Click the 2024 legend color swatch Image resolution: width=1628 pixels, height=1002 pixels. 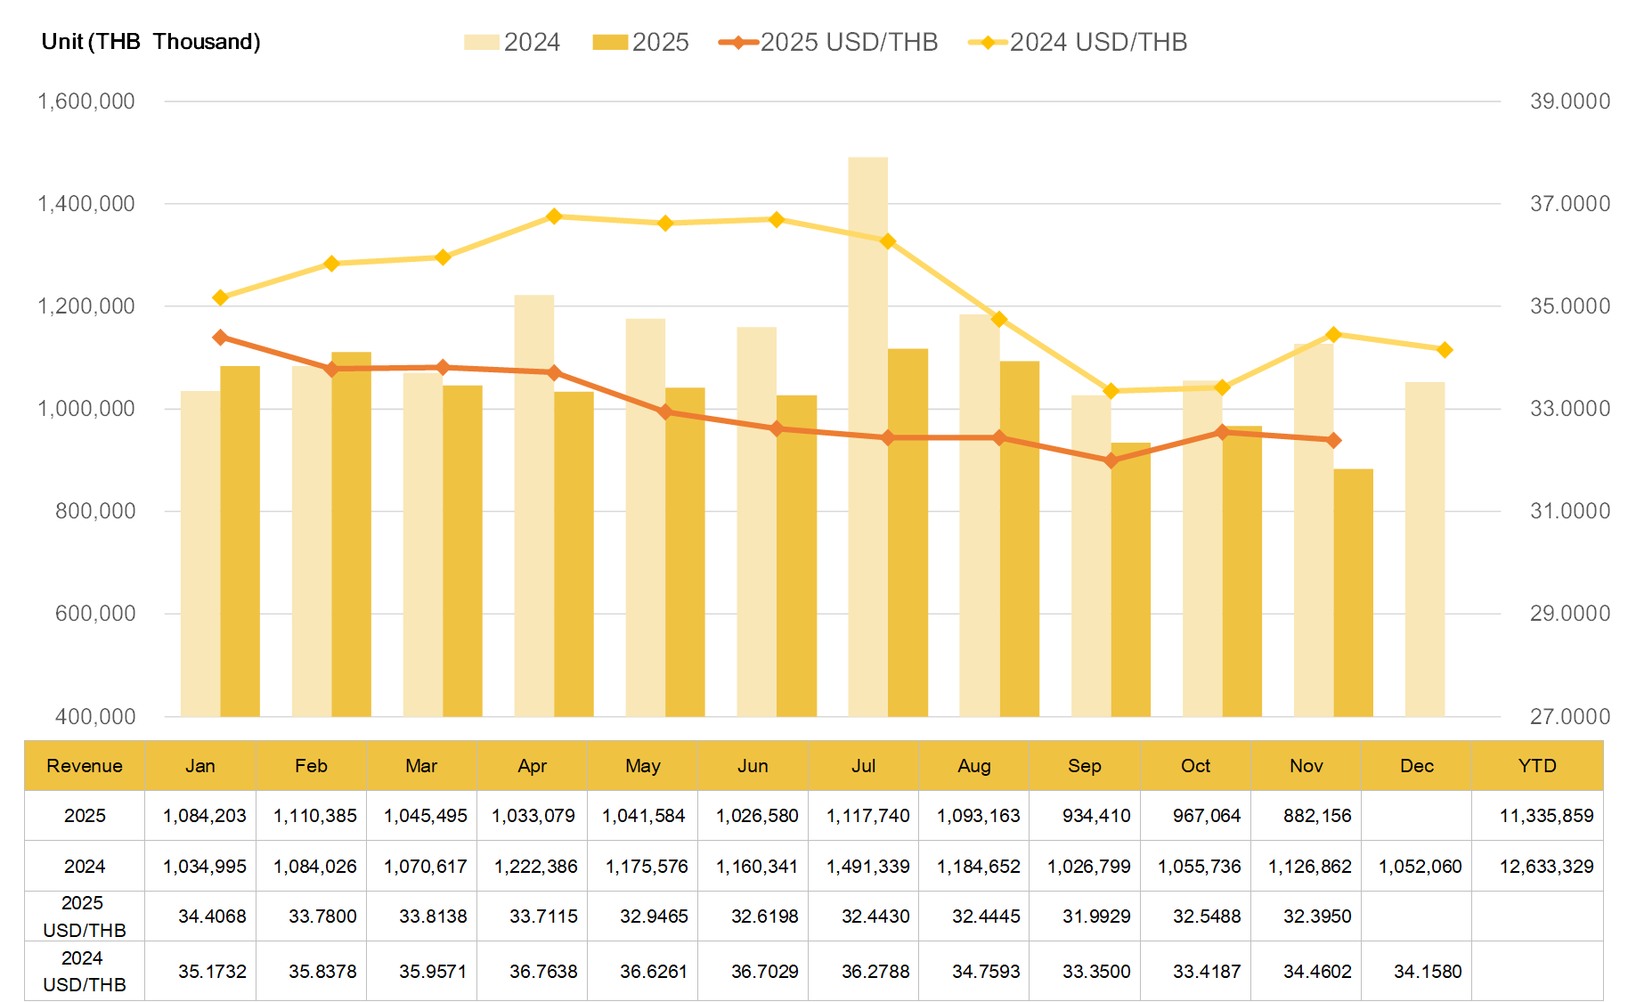(481, 43)
